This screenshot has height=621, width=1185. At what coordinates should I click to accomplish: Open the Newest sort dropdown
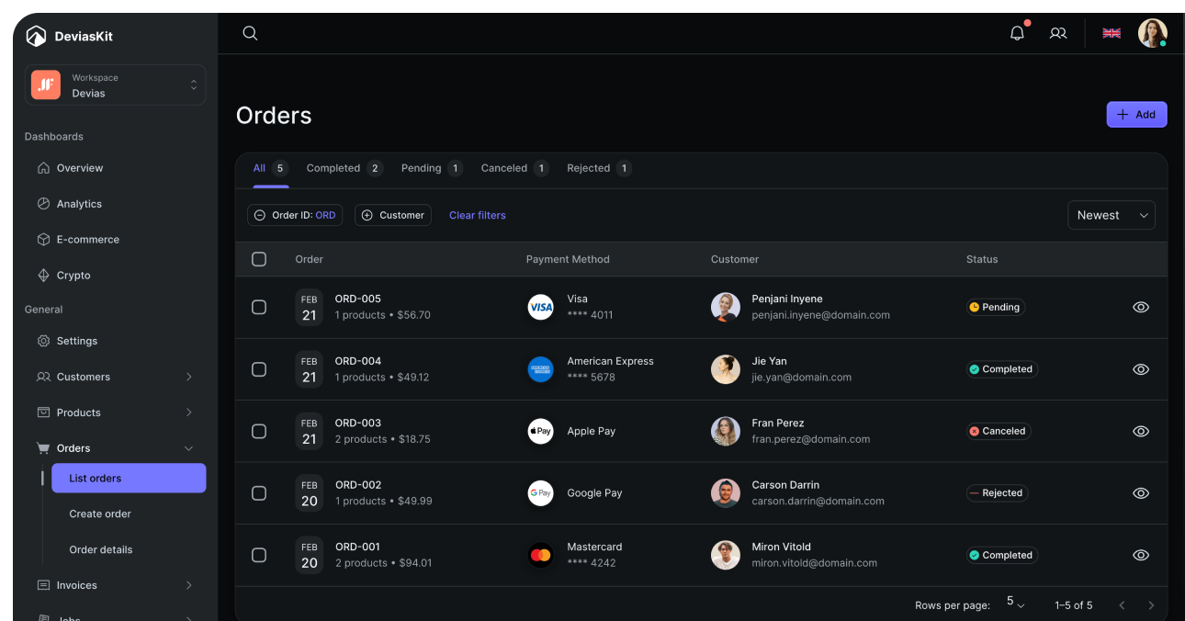tap(1111, 215)
